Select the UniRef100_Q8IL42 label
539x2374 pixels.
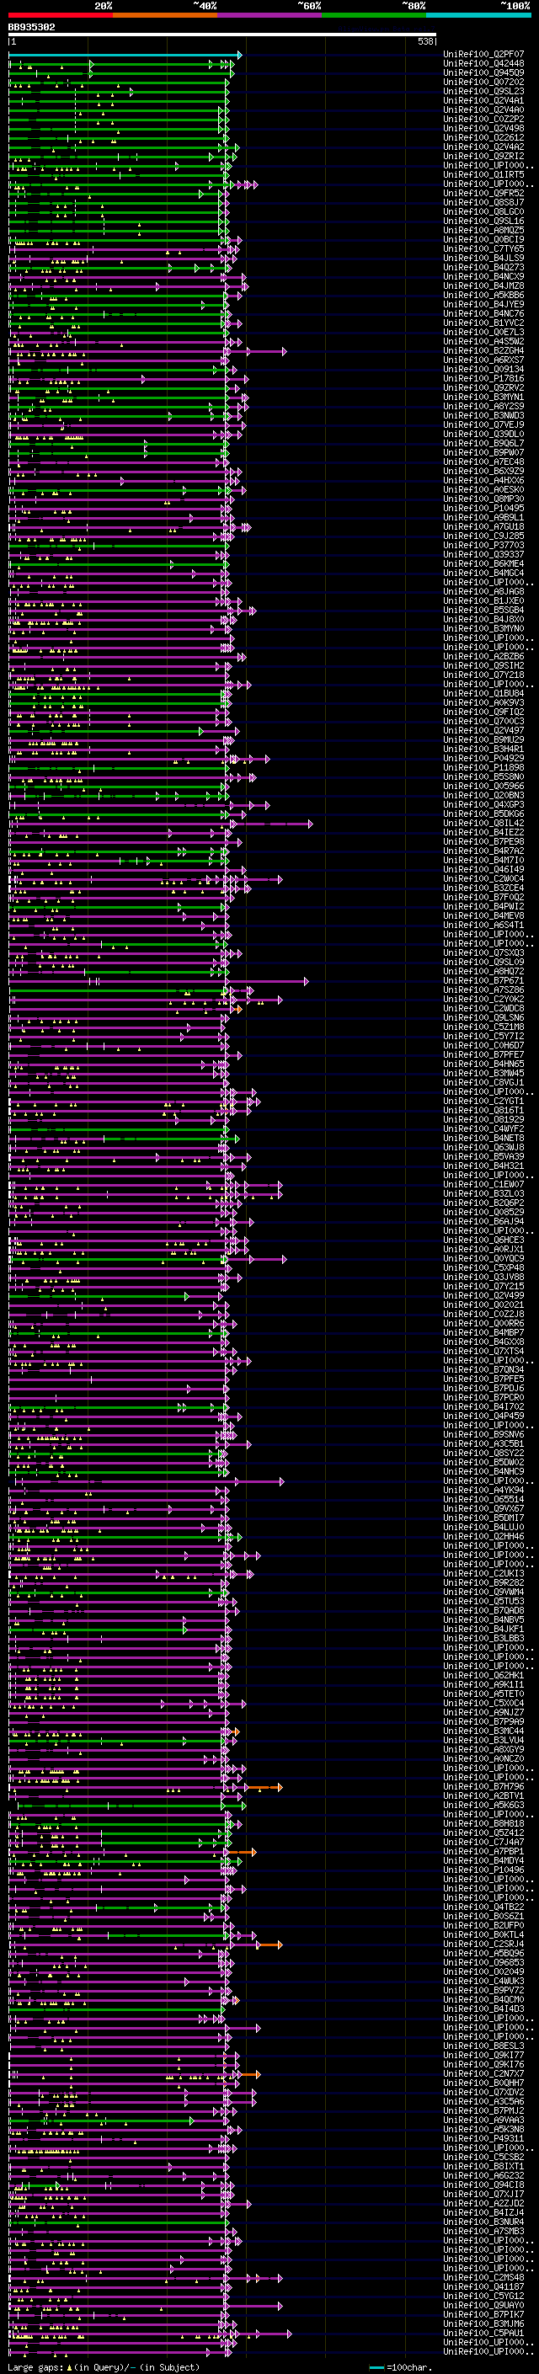point(483,823)
